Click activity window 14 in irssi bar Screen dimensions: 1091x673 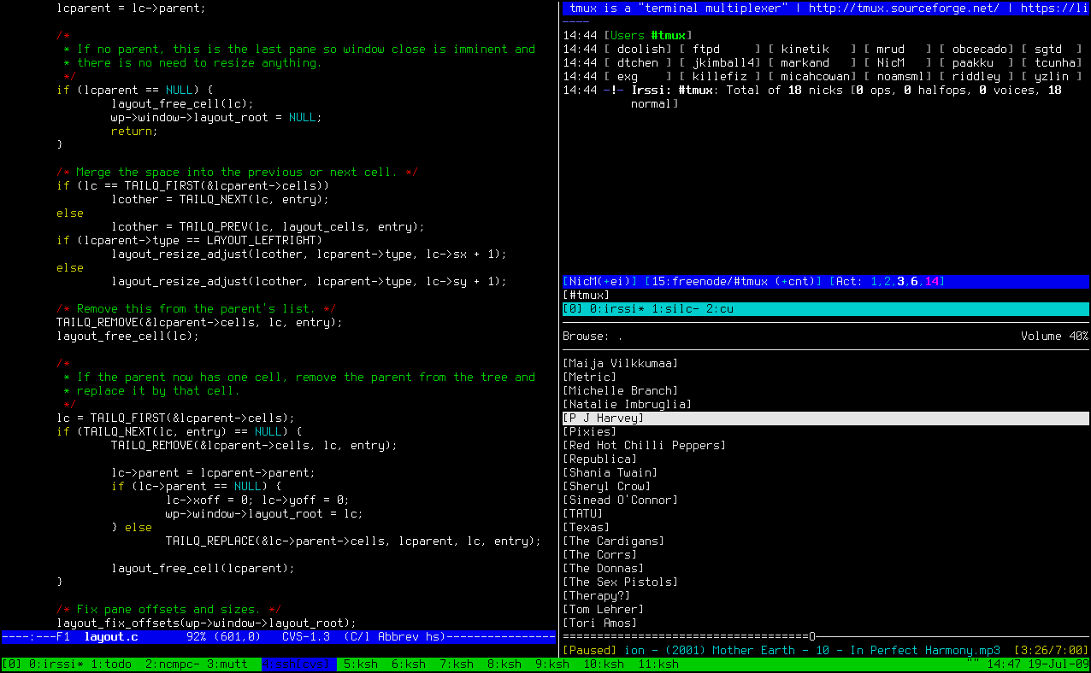(932, 282)
